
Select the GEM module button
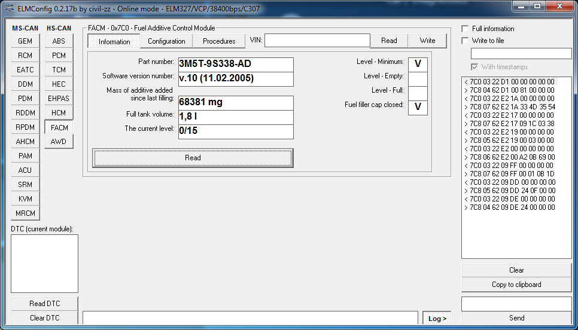coord(25,41)
